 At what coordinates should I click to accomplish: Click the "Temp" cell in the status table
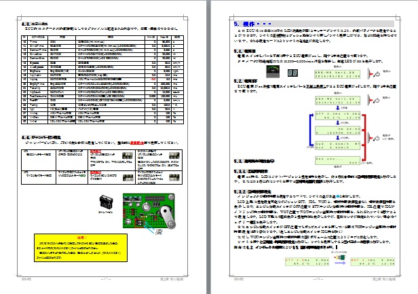coord(38,105)
